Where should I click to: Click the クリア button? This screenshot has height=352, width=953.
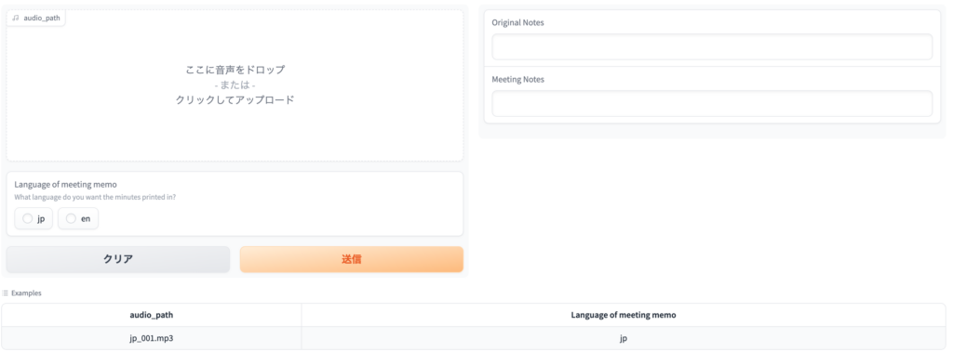tap(118, 259)
